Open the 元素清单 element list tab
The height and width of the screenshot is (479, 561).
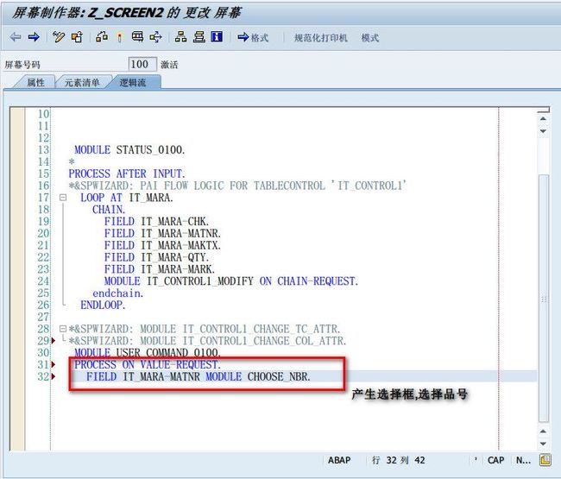pos(82,83)
